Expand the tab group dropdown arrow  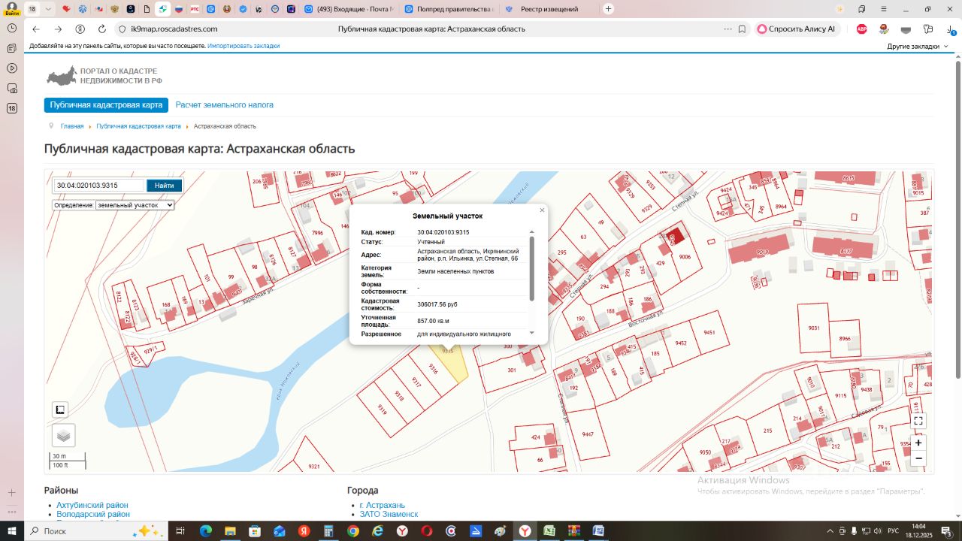48,9
